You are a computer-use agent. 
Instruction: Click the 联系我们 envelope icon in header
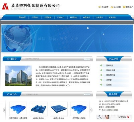click(x=124, y=7)
